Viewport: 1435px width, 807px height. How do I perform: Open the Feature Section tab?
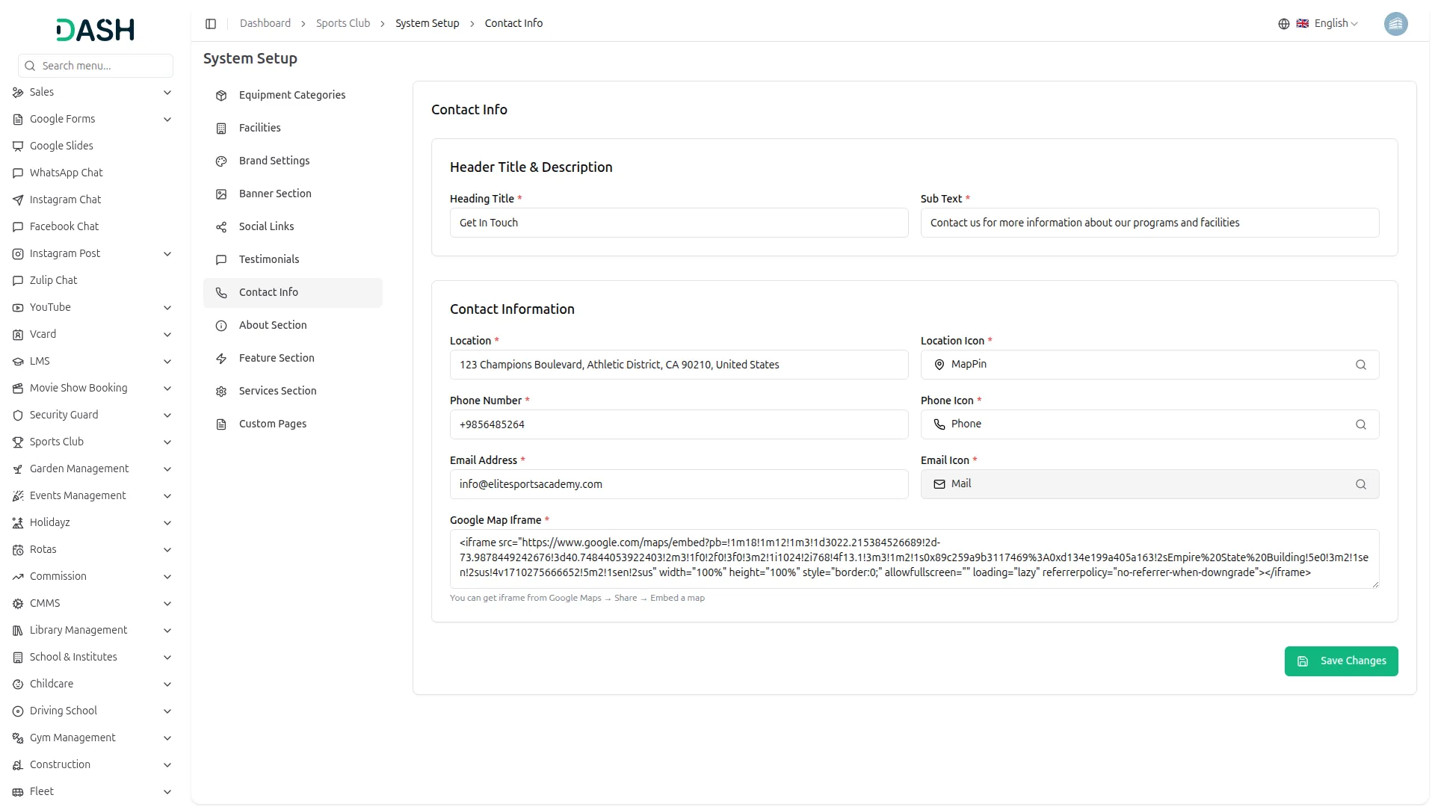(277, 358)
